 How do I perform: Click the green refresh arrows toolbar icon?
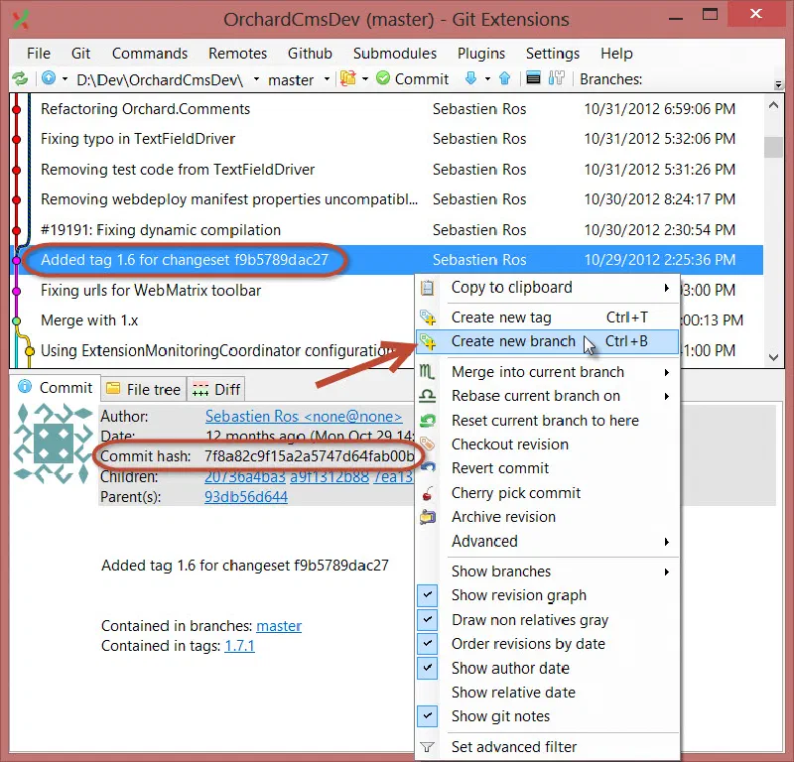20,79
